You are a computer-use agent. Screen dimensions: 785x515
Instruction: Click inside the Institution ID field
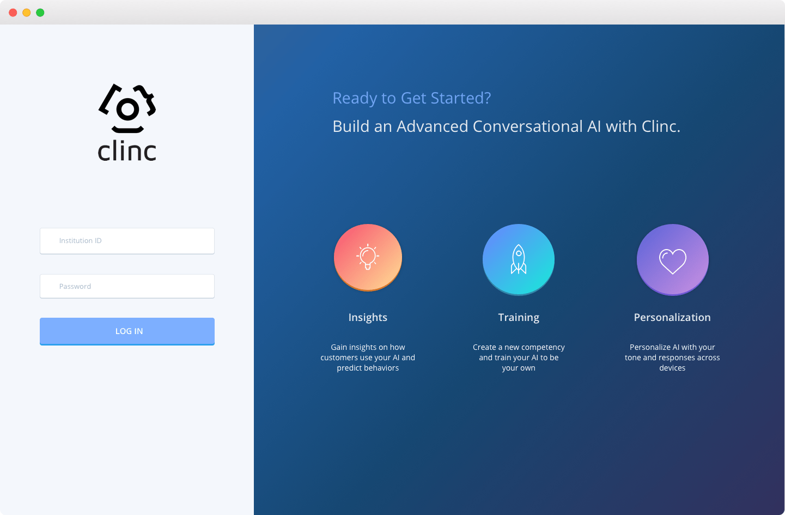127,240
